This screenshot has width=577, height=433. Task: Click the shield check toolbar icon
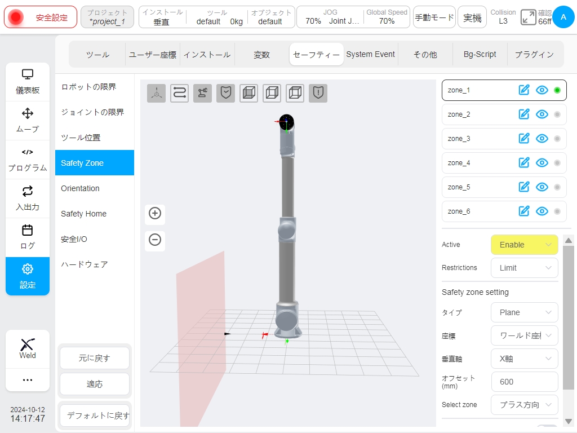[x=225, y=93]
